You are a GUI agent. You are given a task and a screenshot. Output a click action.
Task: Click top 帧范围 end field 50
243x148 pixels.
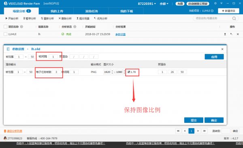click(32, 57)
